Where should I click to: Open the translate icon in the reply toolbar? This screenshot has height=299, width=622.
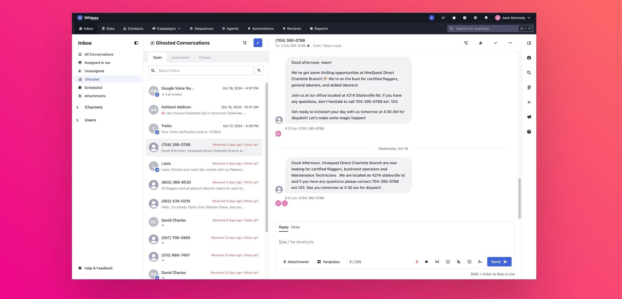tap(458, 262)
